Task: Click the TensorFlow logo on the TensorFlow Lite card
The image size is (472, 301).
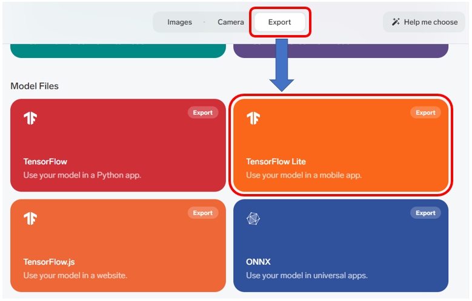Action: tap(253, 118)
